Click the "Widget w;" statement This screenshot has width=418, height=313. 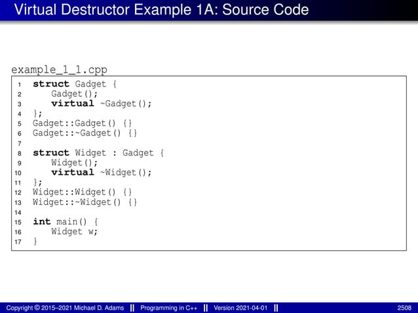[x=75, y=232]
